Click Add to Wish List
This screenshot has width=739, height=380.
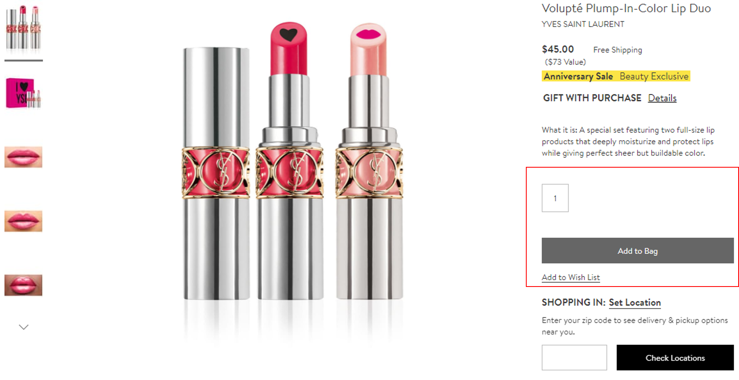point(571,278)
